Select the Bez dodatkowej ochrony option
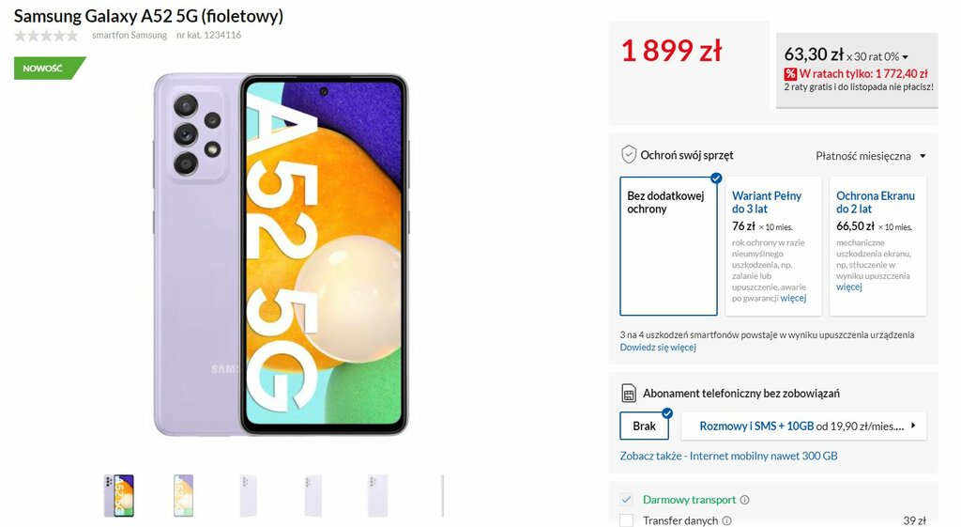Screen dimensions: 961x527 (668, 246)
